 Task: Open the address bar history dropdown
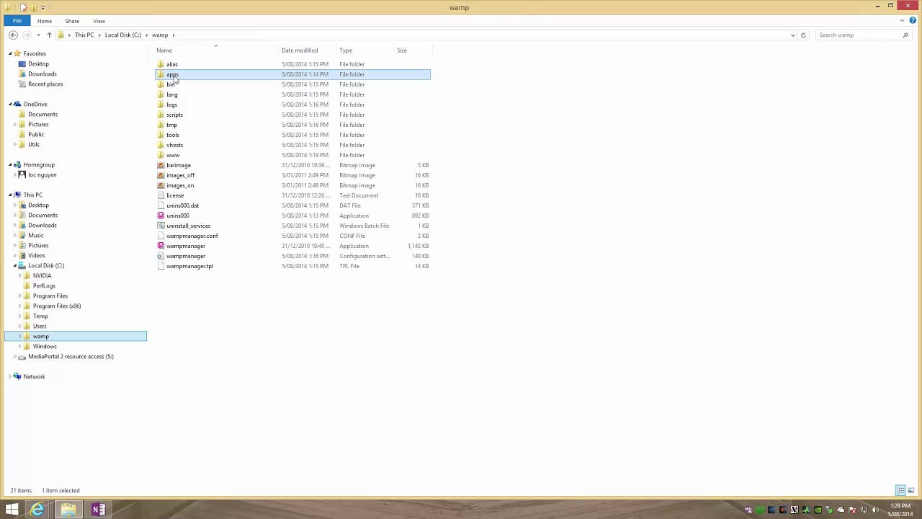793,35
